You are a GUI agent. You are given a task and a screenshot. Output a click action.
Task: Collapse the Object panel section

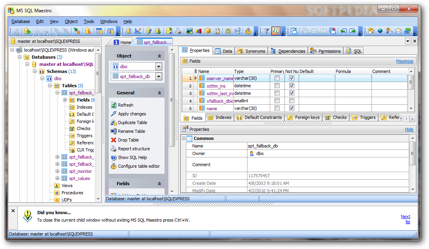pyautogui.click(x=159, y=56)
